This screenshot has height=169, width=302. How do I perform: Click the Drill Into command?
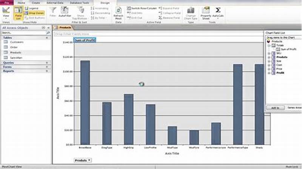click(135, 13)
